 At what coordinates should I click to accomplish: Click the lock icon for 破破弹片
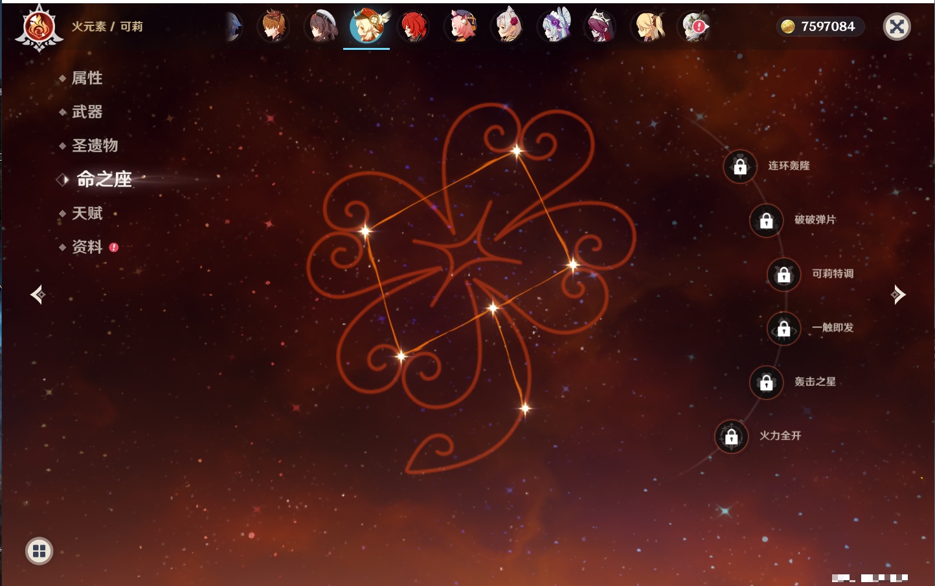[766, 221]
